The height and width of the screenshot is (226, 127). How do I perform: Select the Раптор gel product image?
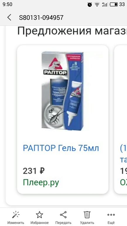click(x=62, y=90)
